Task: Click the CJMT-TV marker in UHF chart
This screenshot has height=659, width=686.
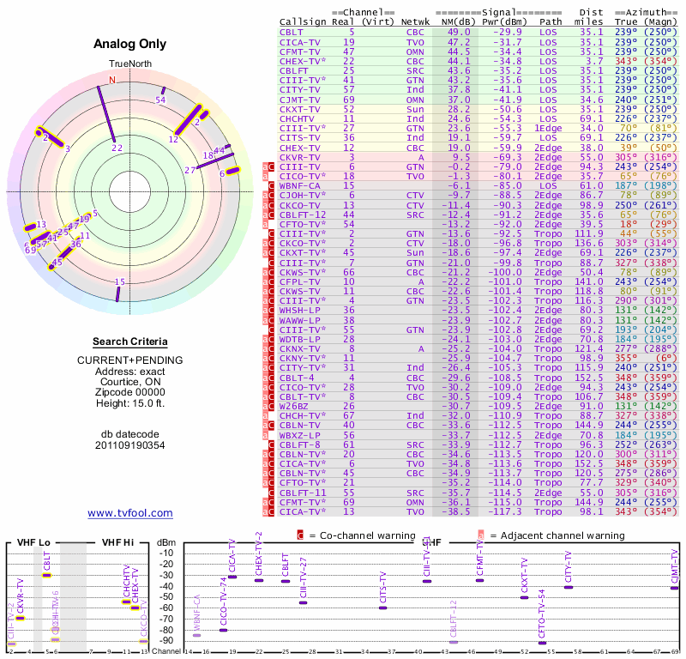Action: 675,588
